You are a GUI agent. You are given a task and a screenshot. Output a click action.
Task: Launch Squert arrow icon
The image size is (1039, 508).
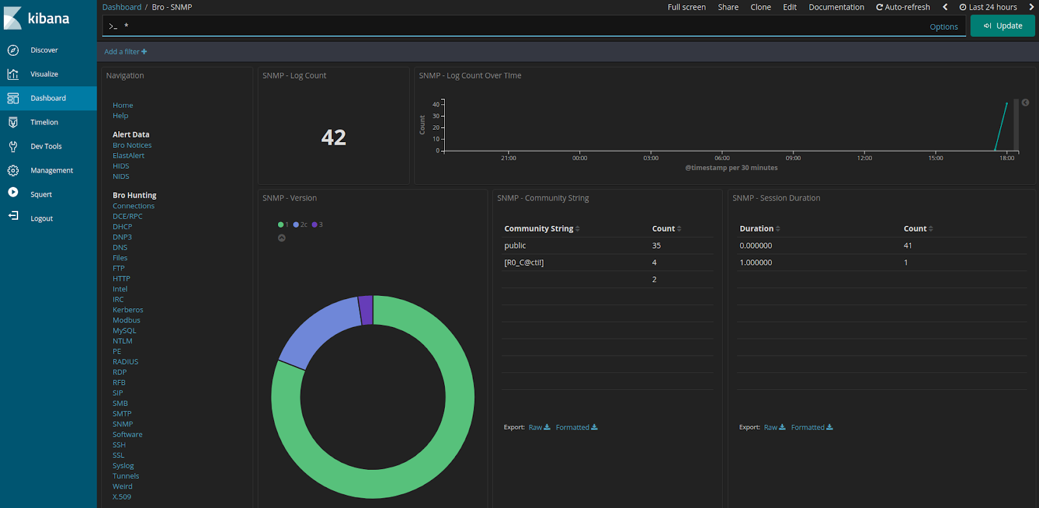click(13, 192)
